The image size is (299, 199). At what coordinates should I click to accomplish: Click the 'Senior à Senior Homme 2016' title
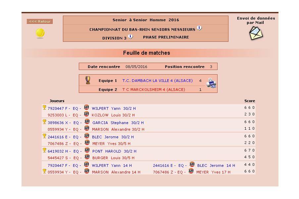coord(146,20)
